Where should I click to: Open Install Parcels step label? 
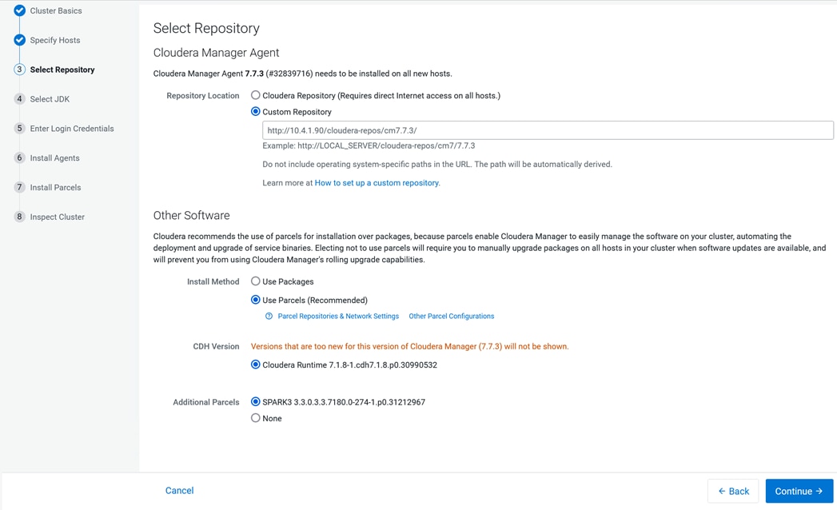click(55, 187)
